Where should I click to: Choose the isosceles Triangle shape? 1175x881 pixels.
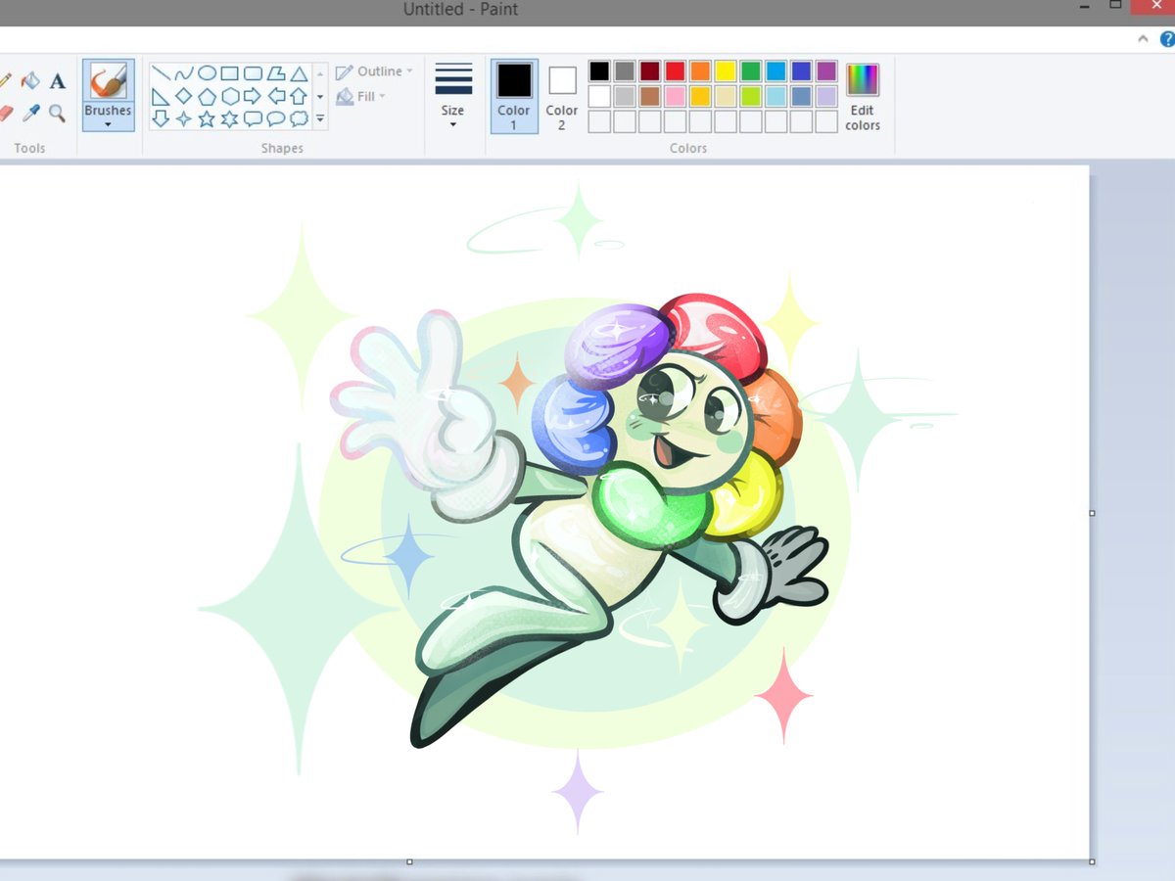(x=299, y=73)
